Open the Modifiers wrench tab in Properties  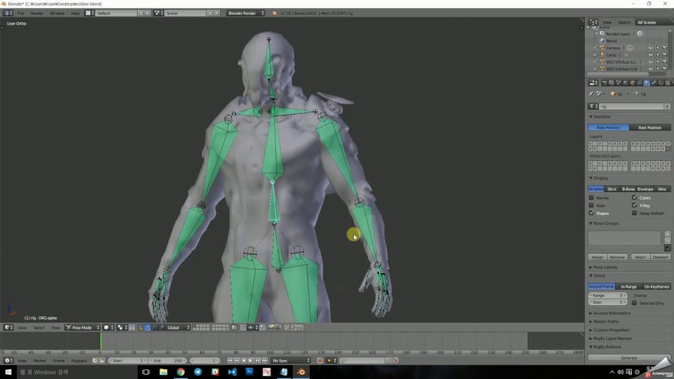tap(654, 83)
